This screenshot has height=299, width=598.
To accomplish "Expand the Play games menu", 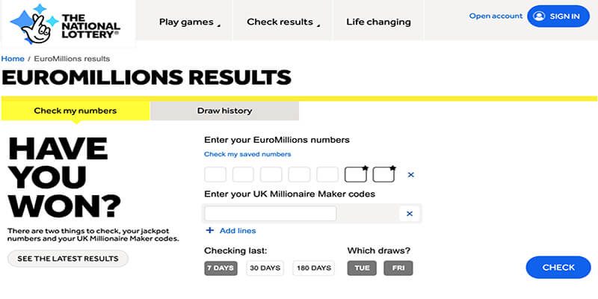I will point(190,22).
